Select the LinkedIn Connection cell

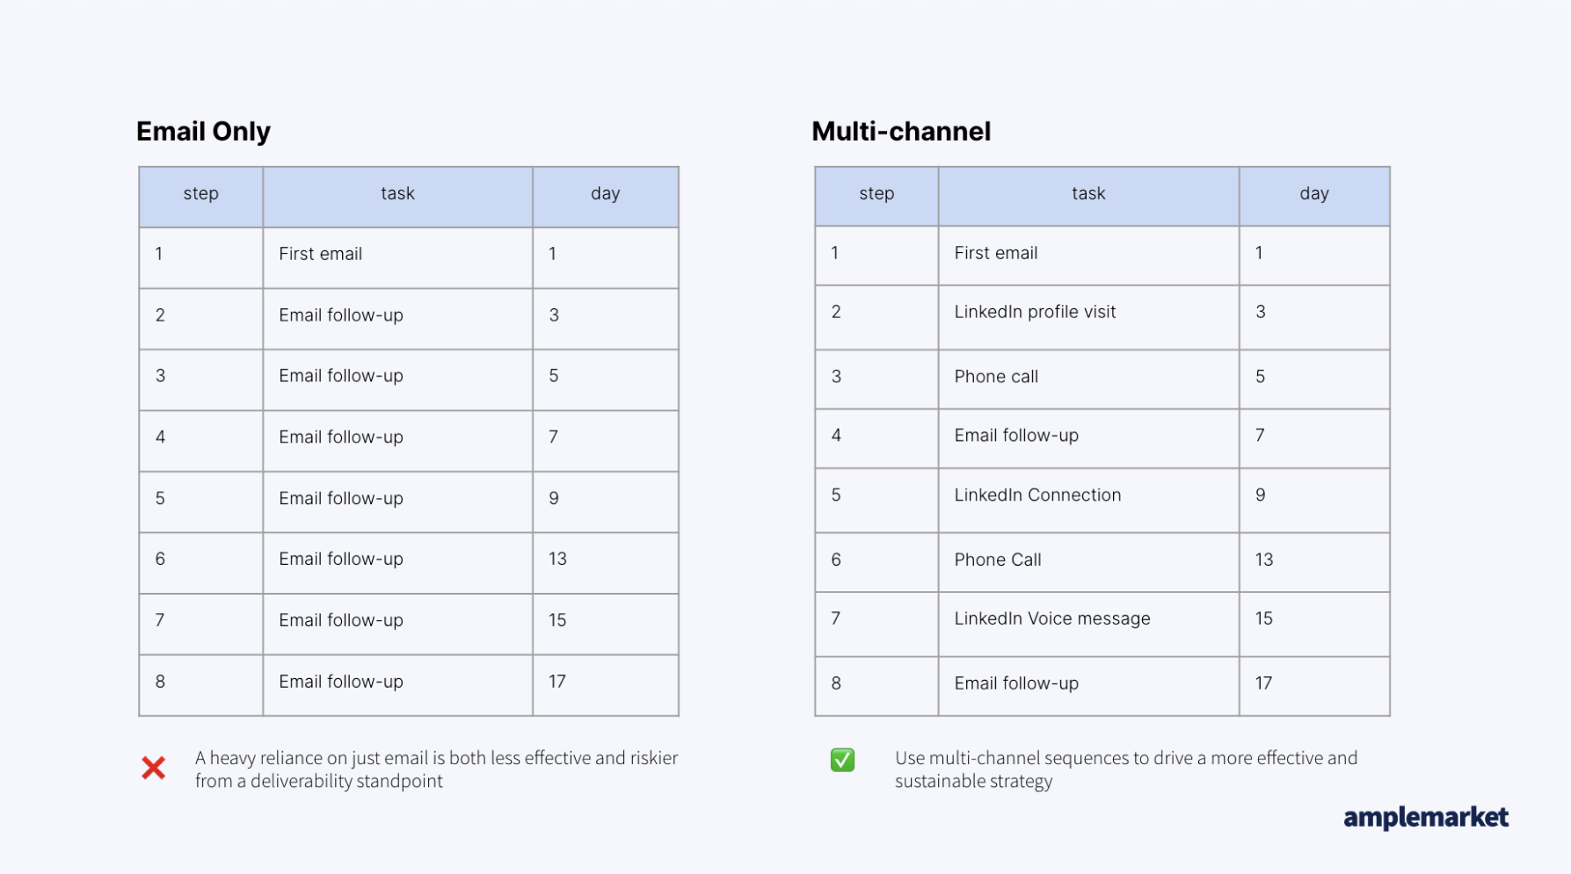click(1088, 500)
